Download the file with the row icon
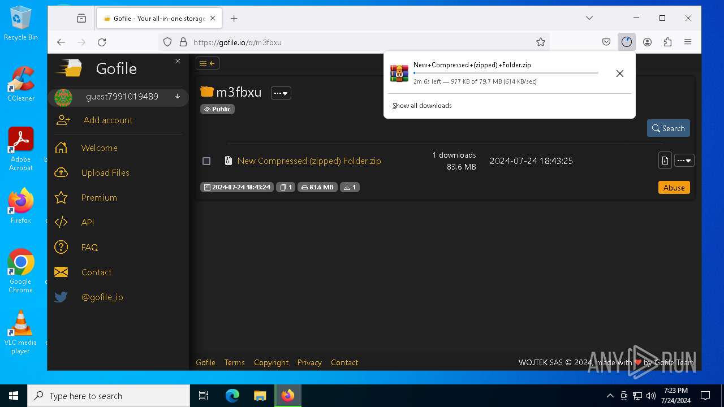 pos(665,161)
